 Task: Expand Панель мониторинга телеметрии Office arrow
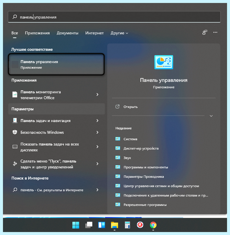click(97, 94)
